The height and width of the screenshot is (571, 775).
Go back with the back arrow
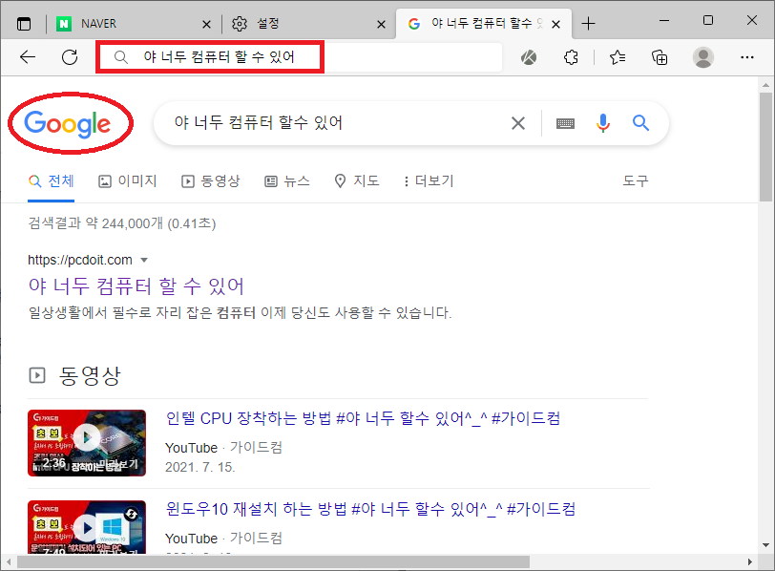coord(28,57)
